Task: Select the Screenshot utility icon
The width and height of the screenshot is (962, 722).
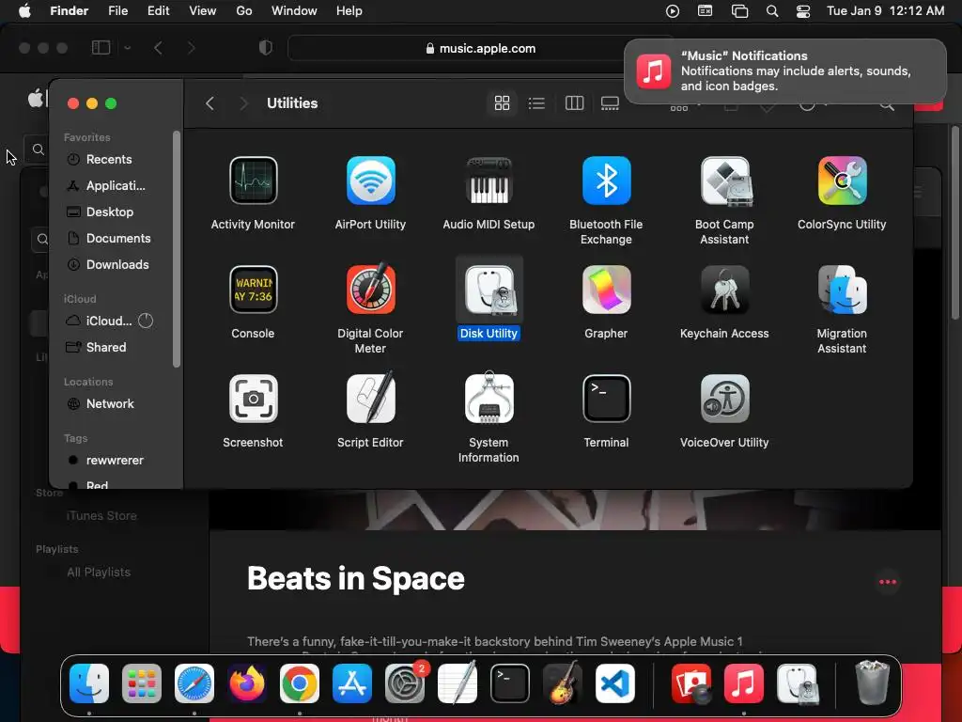Action: point(253,399)
